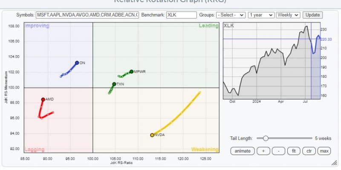Click the fit button
Image resolution: width=341 pixels, height=170 pixels.
pos(294,151)
